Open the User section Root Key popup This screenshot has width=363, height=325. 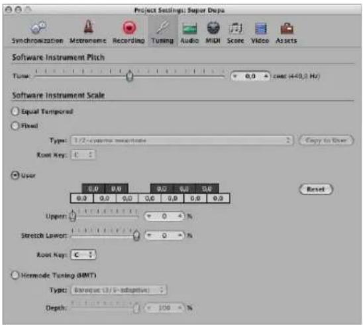point(83,255)
